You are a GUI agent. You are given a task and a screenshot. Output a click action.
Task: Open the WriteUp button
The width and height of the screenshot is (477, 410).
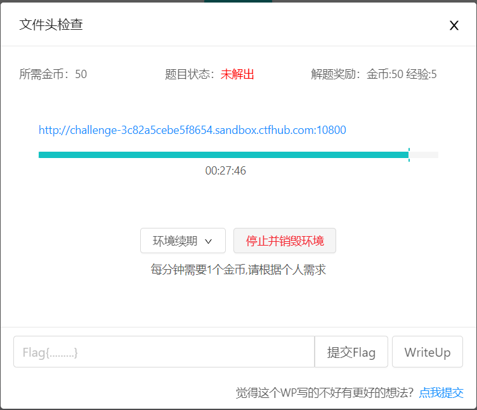(x=428, y=352)
